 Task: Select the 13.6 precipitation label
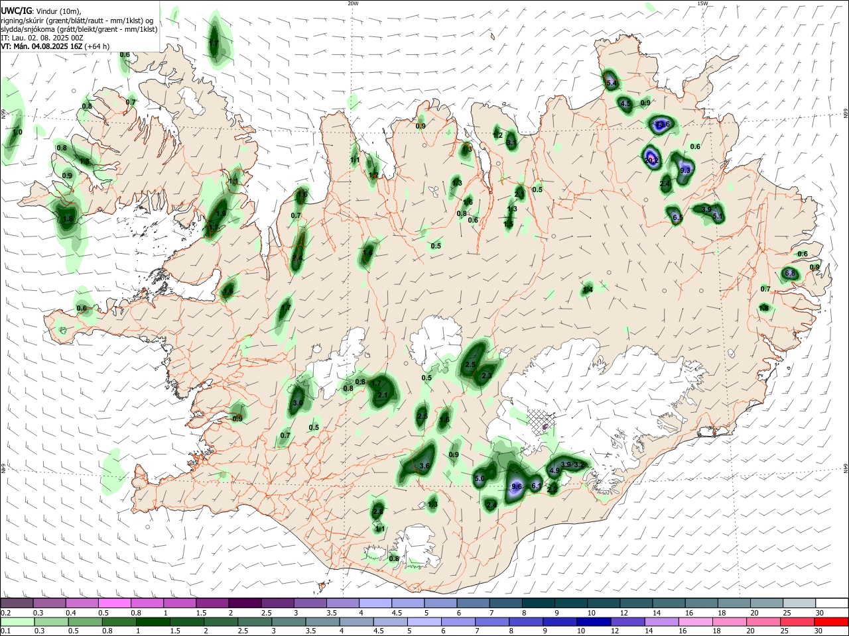click(x=663, y=125)
